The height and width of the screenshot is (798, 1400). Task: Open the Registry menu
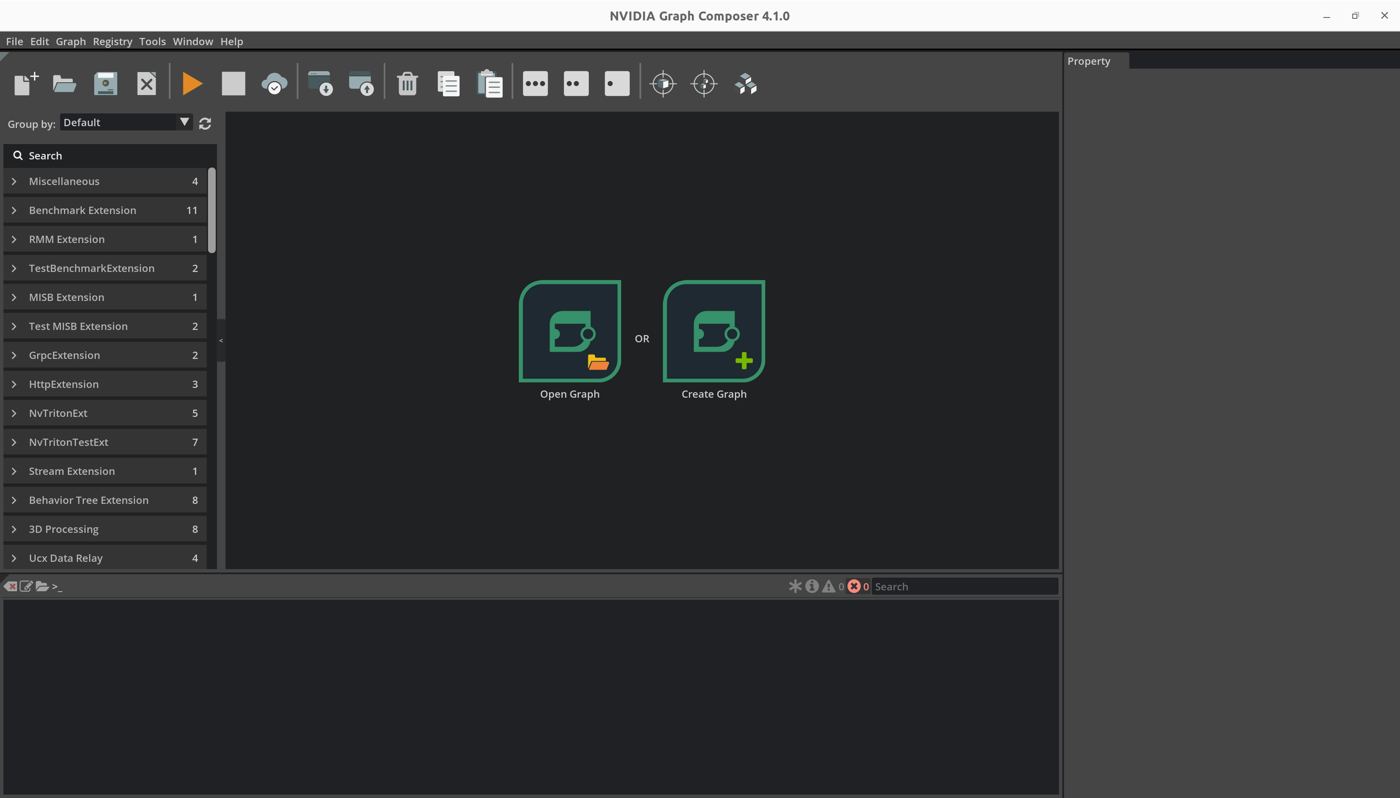(x=112, y=42)
